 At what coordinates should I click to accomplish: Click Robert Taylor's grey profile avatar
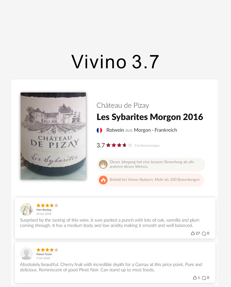26,254
